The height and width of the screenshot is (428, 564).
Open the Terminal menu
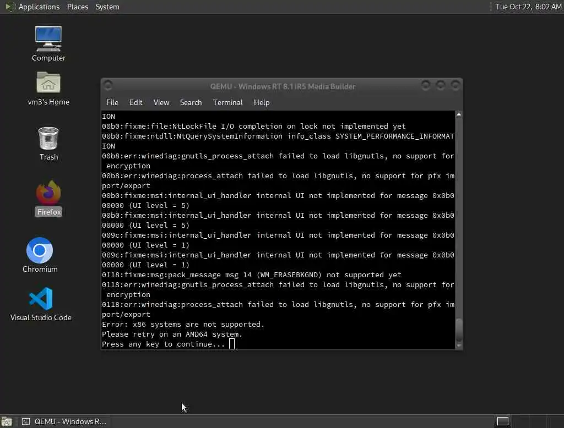pyautogui.click(x=227, y=102)
